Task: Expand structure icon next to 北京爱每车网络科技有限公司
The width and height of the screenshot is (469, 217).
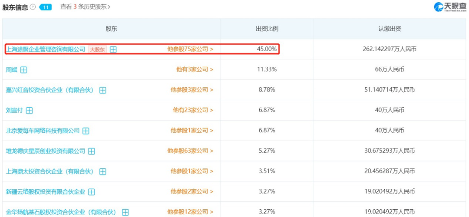Action: click(86, 131)
